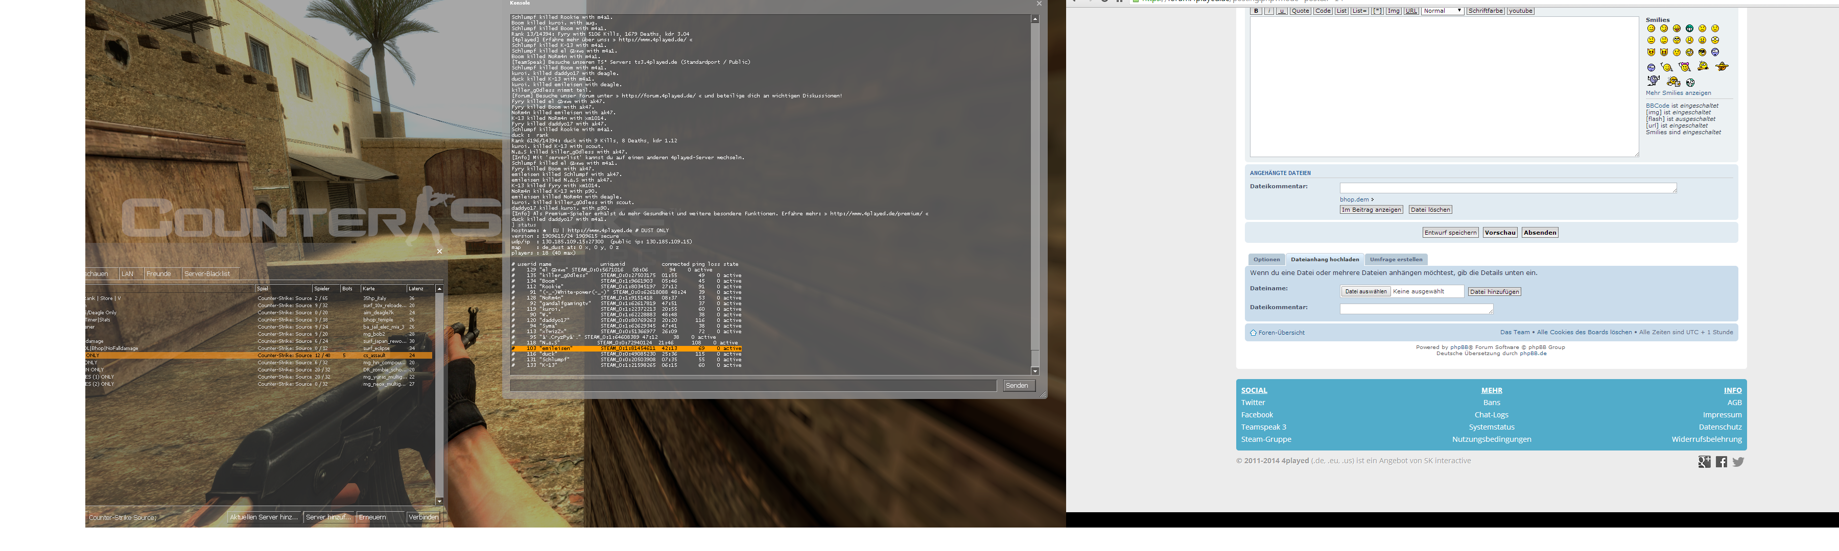Viewport: 1839px width, 551px height.
Task: Click the lower Dateikommentar field under Dateiname
Action: 1417,309
